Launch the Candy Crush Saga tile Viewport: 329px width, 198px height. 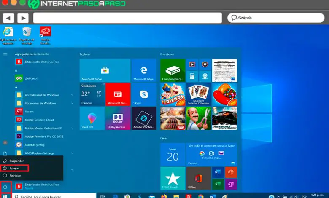[224, 94]
